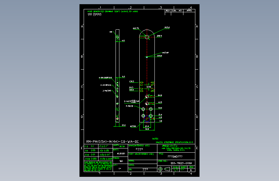The height and width of the screenshot is (181, 279).
Task: Select the NOTES heading
Action: point(155,138)
